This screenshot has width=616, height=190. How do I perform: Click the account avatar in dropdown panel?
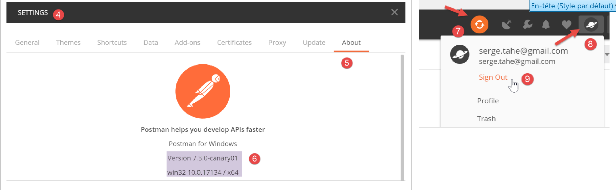click(x=460, y=55)
